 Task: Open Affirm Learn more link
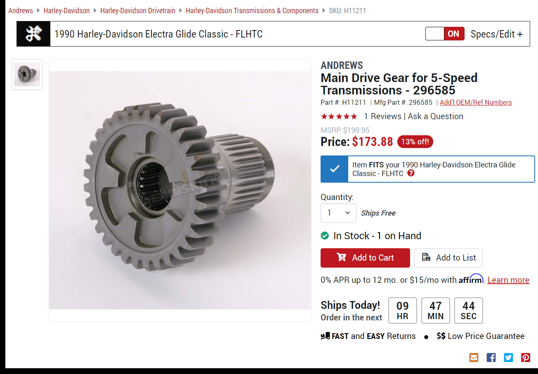508,280
